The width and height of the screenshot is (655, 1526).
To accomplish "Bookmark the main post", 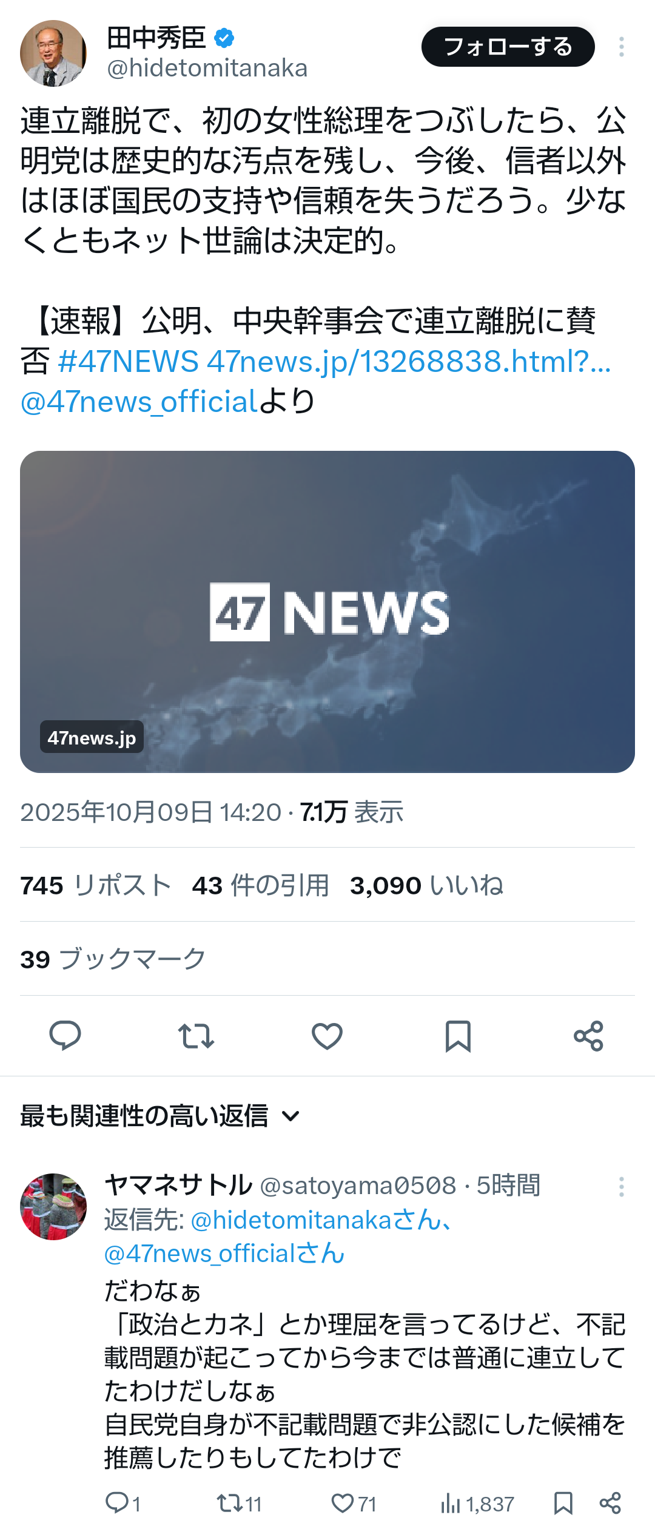I will point(458,1036).
